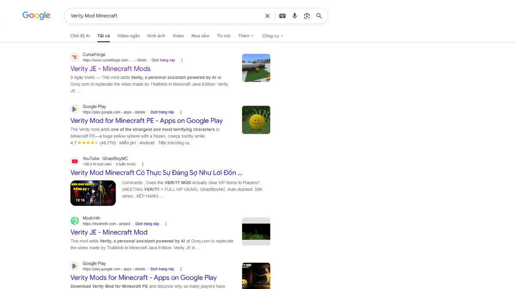Click the Google logo
515x289 pixels.
[36, 15]
